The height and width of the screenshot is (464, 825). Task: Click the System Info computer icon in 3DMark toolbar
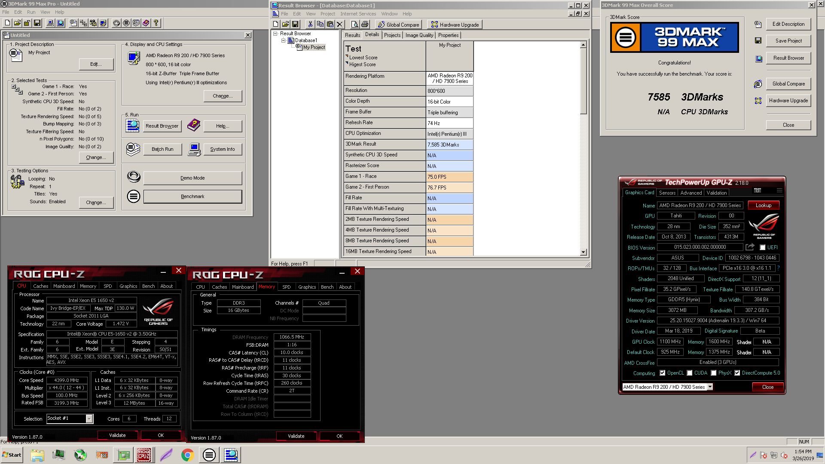pos(50,23)
